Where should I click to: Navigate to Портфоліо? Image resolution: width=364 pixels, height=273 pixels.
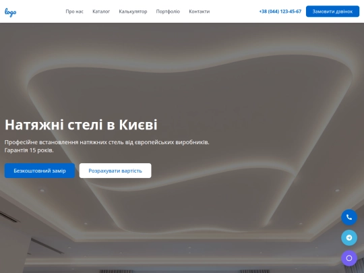(168, 11)
